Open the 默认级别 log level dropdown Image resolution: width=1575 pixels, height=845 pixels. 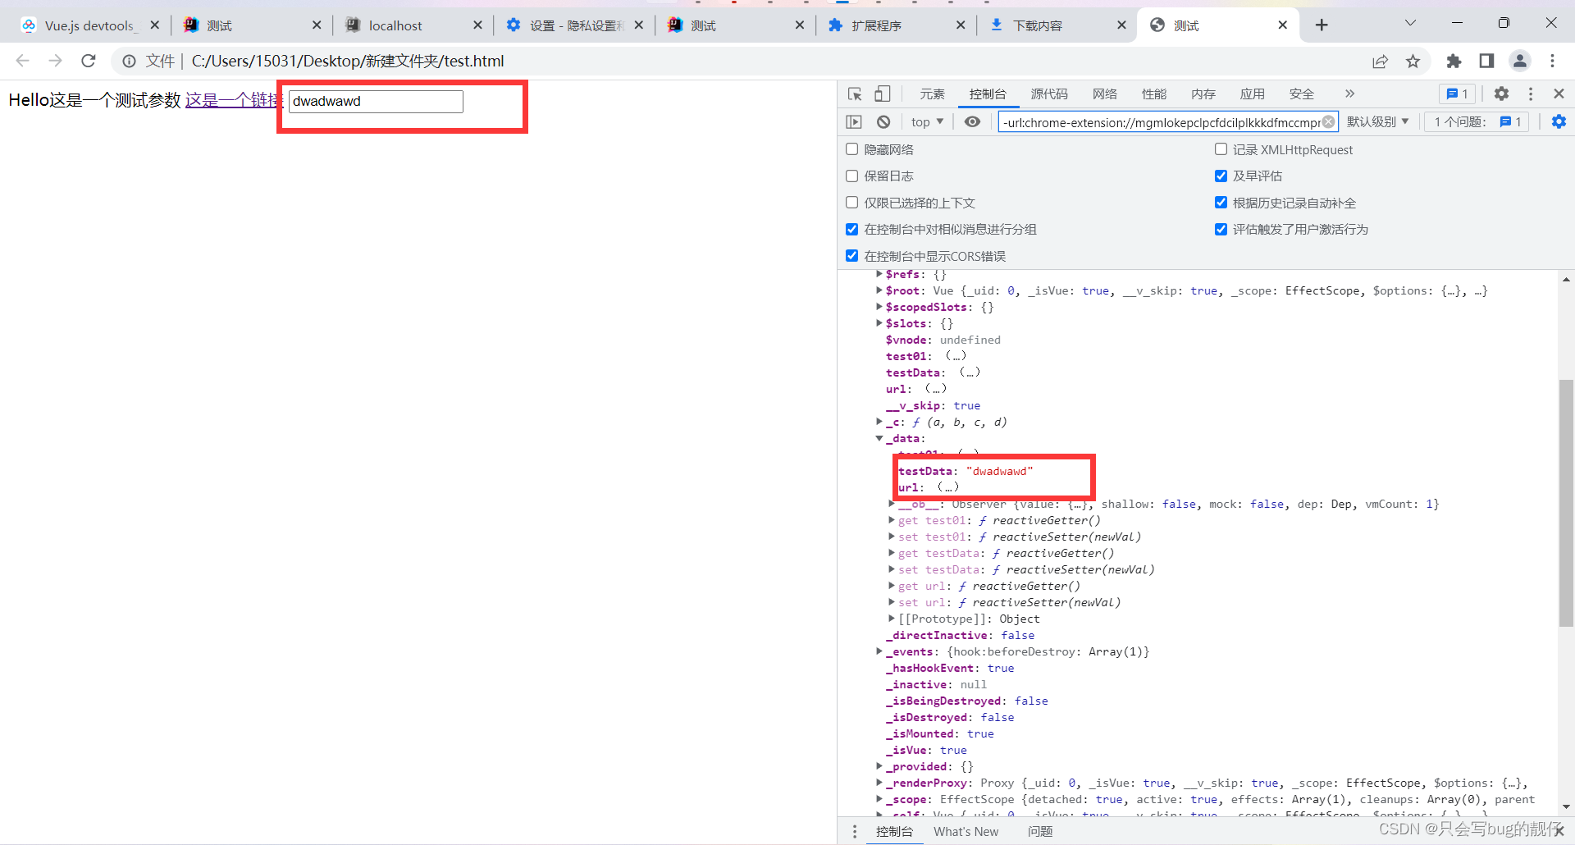pyautogui.click(x=1378, y=121)
